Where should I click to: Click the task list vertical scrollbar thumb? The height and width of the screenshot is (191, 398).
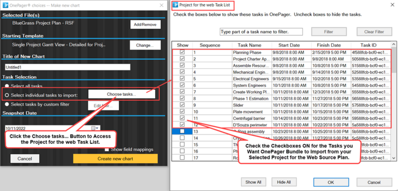tap(394, 60)
